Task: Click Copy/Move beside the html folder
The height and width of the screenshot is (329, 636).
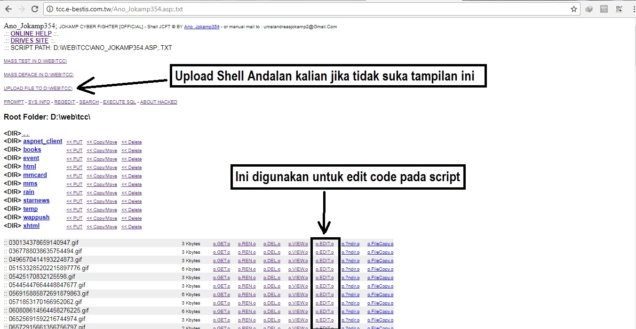Action: pos(102,167)
